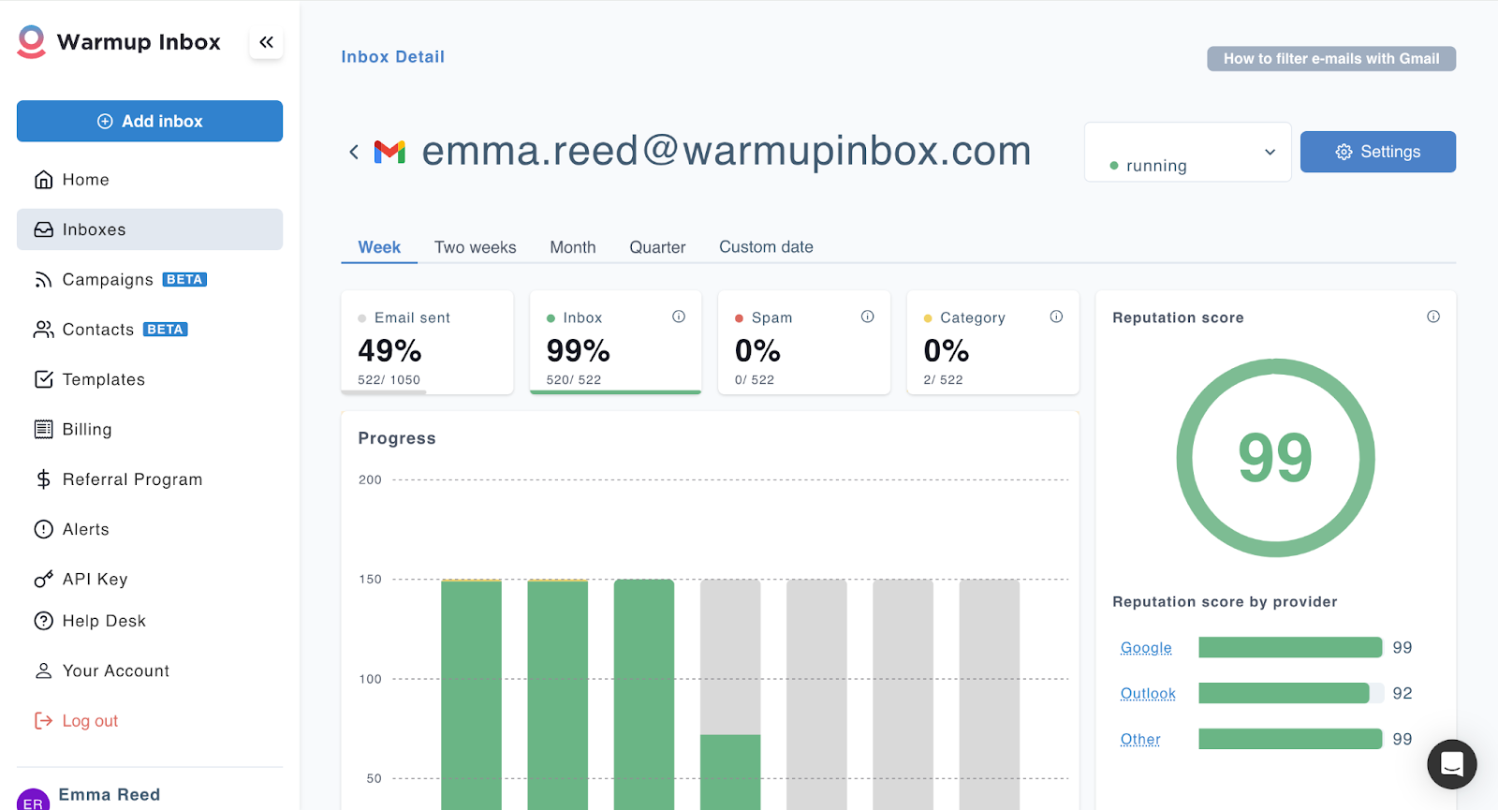Click the Home icon in sidebar
Viewport: 1498px width, 810px height.
43,180
